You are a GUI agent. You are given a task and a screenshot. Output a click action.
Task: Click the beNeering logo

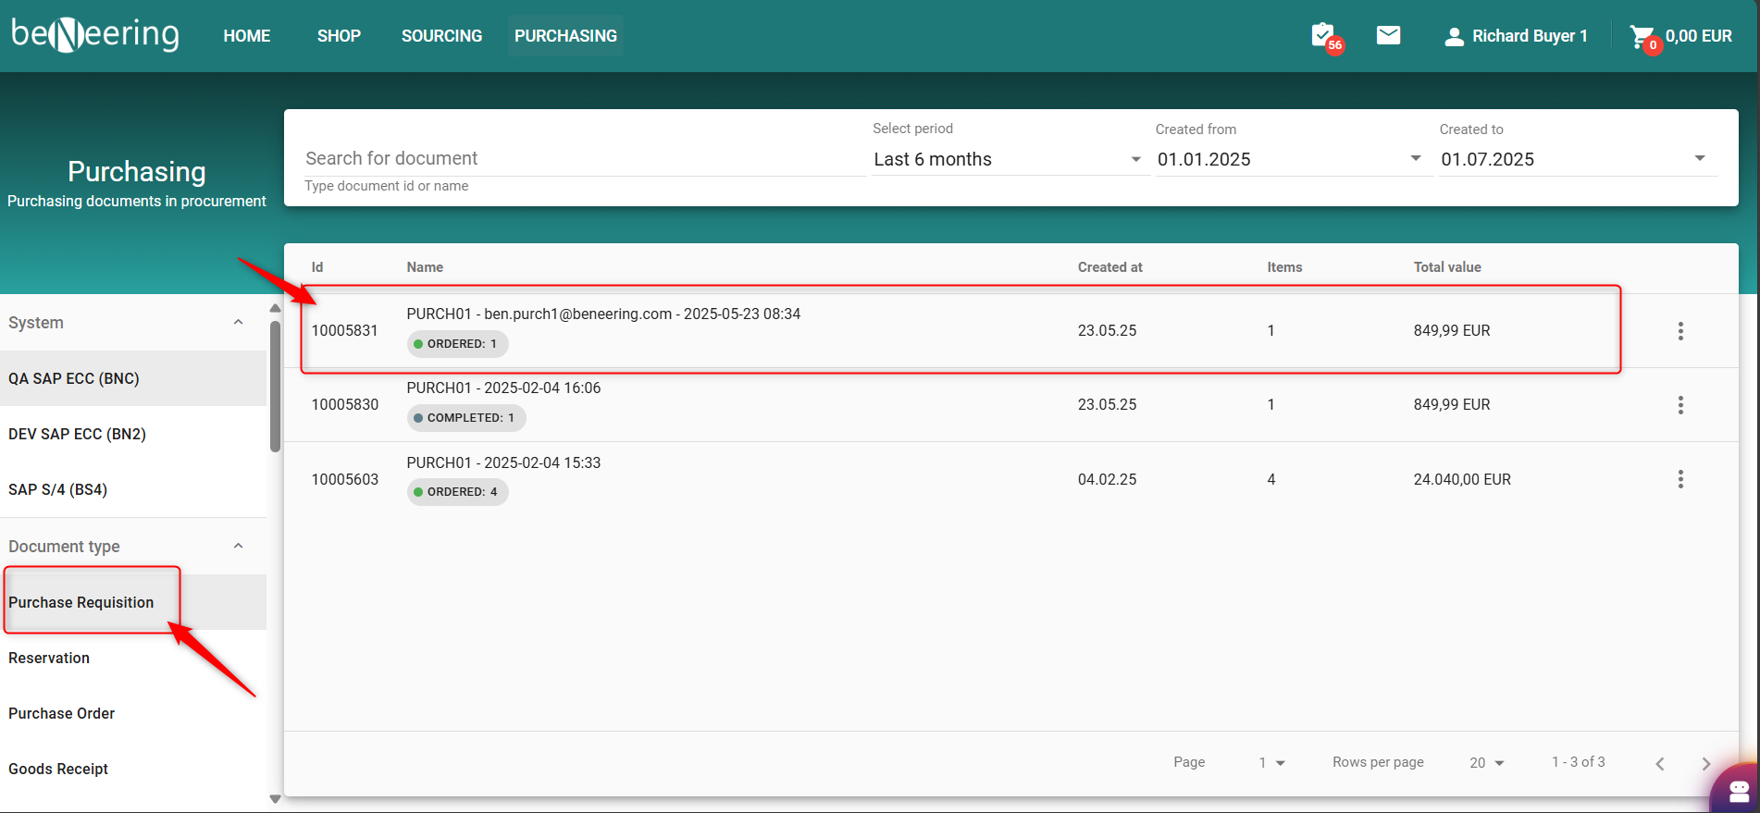(x=95, y=35)
